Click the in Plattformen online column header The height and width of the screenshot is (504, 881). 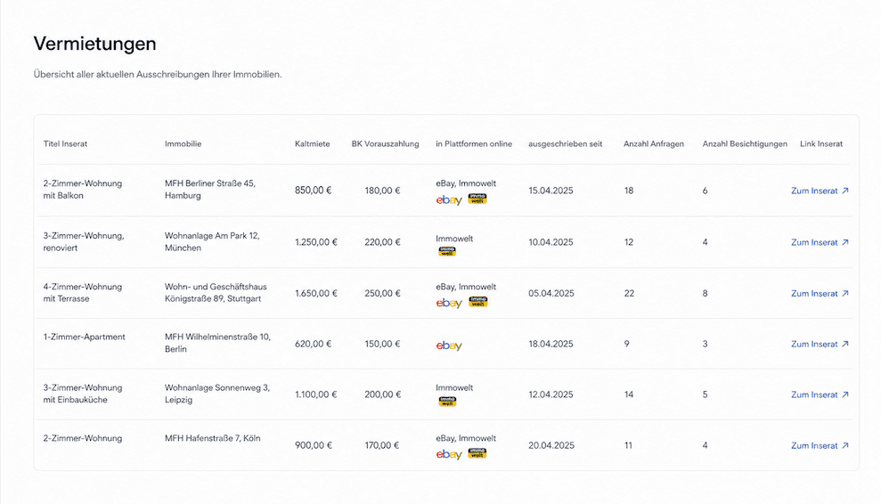(474, 144)
